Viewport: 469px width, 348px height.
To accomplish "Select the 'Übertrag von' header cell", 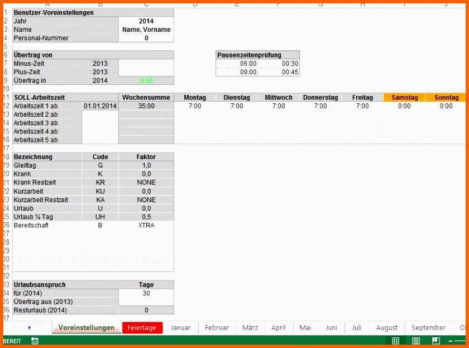I will point(93,55).
